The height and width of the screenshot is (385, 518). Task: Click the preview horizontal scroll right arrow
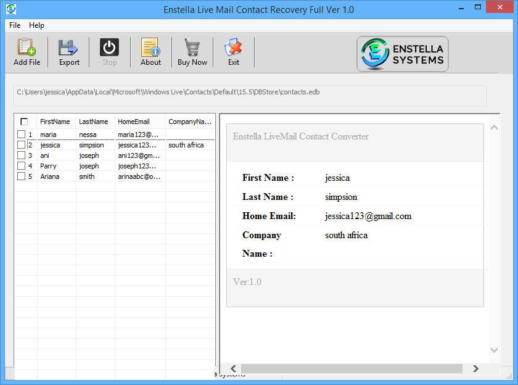tap(475, 368)
